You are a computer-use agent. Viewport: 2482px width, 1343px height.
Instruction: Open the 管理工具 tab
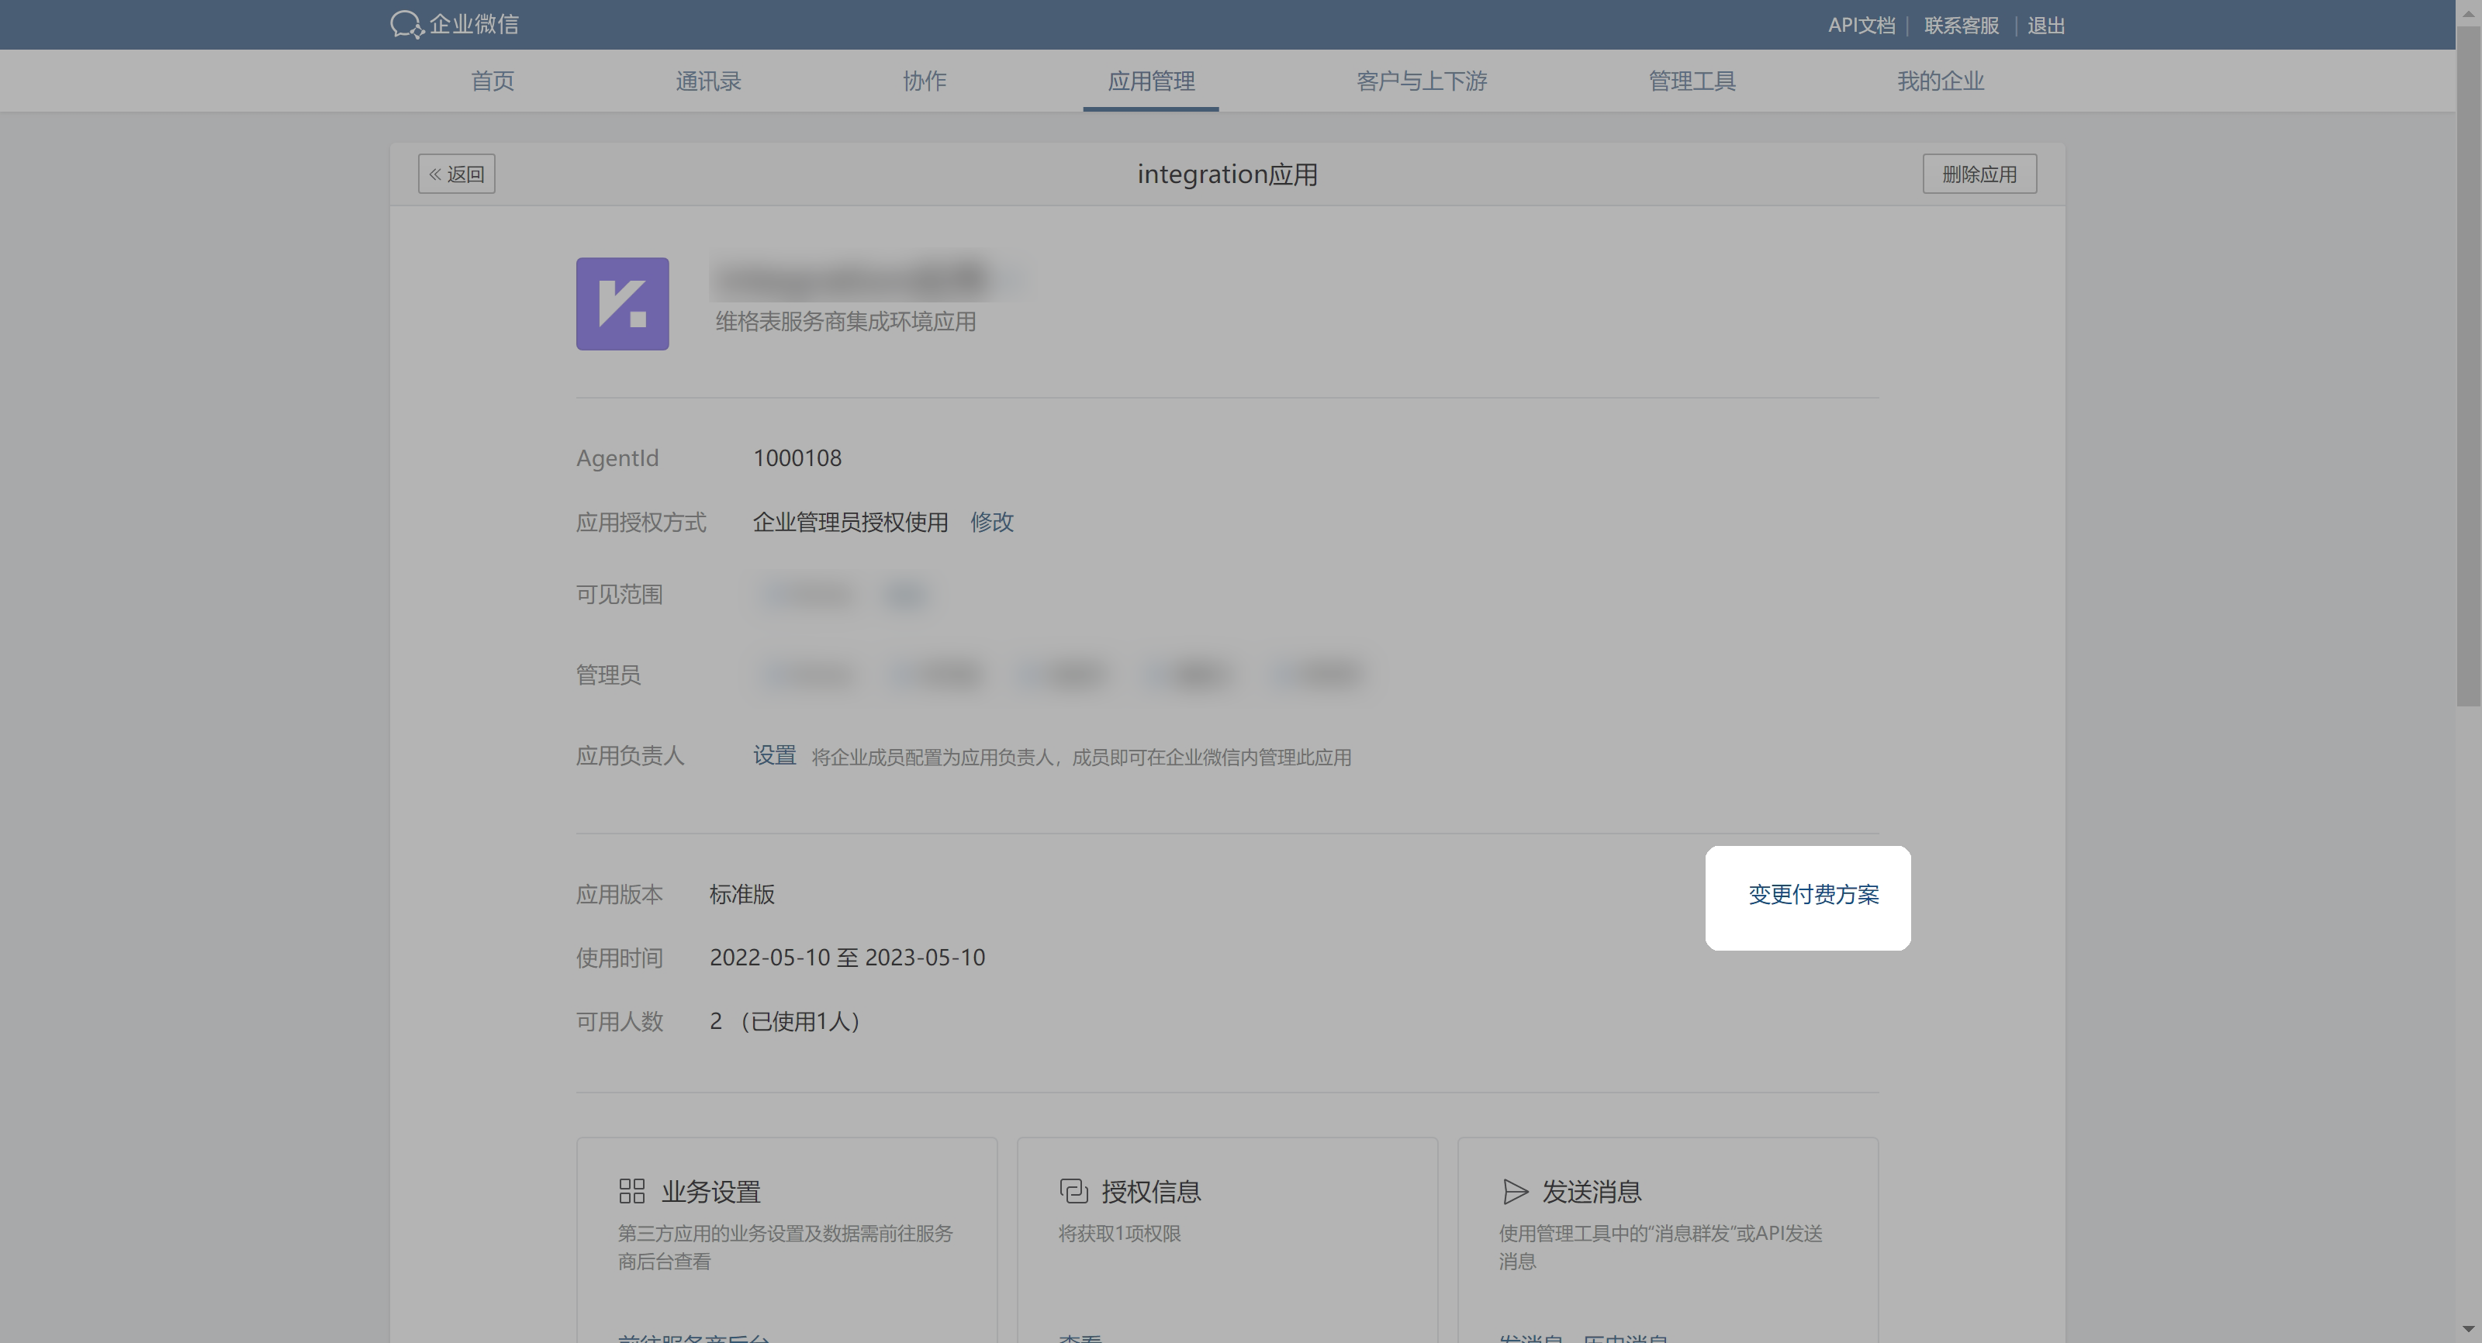[x=1692, y=81]
